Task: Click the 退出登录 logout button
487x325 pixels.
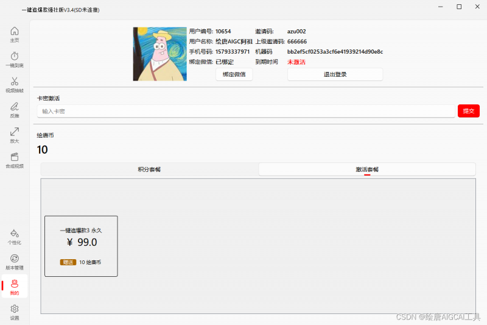Action: pos(335,74)
